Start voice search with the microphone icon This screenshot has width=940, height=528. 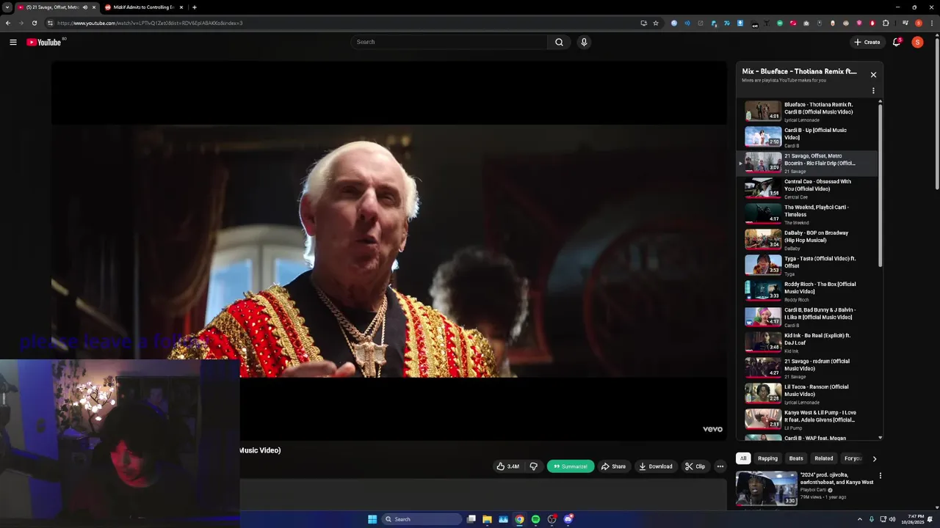[x=584, y=42]
